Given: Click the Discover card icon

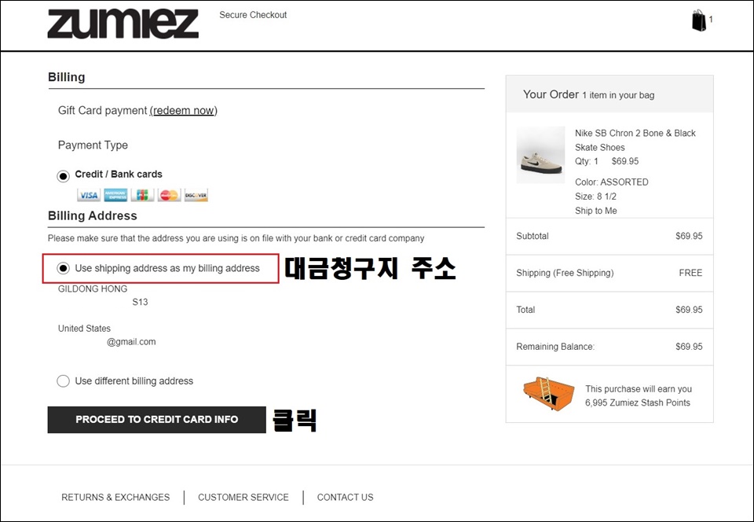Looking at the screenshot, I should click(x=196, y=195).
